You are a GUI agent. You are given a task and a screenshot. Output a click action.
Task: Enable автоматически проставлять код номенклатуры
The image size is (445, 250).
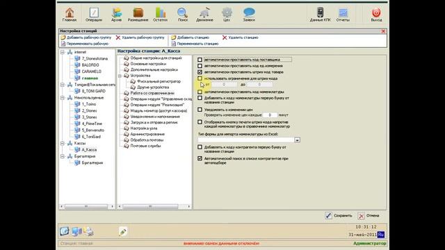pyautogui.click(x=200, y=92)
